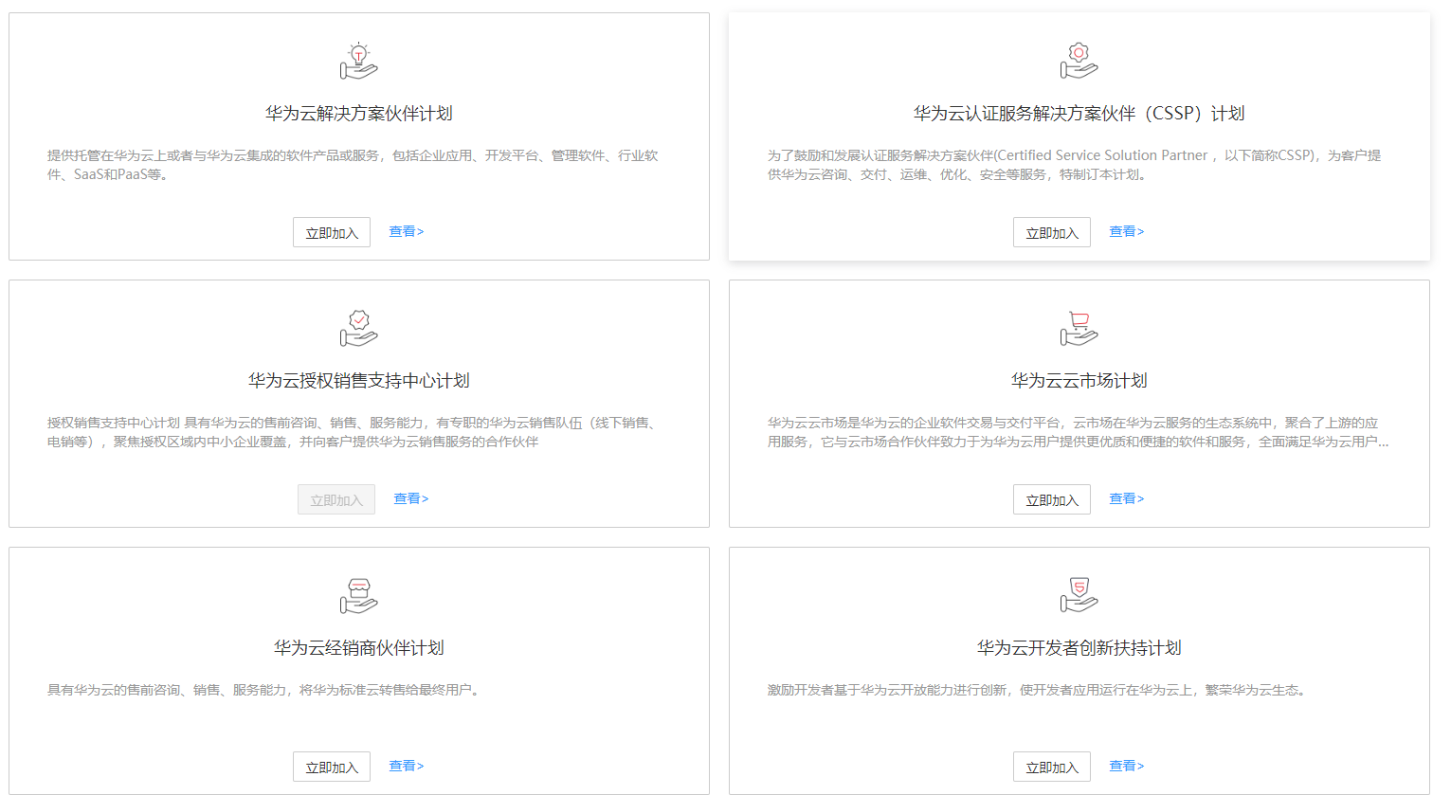1451x795 pixels.
Task: Join the CSSP plan with 立即加入
Action: [x=1052, y=232]
